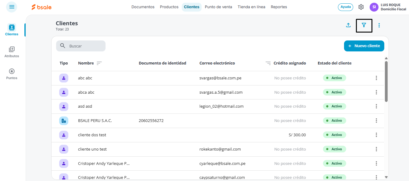Click the scrollbar down arrow
409x181 pixels.
click(386, 177)
